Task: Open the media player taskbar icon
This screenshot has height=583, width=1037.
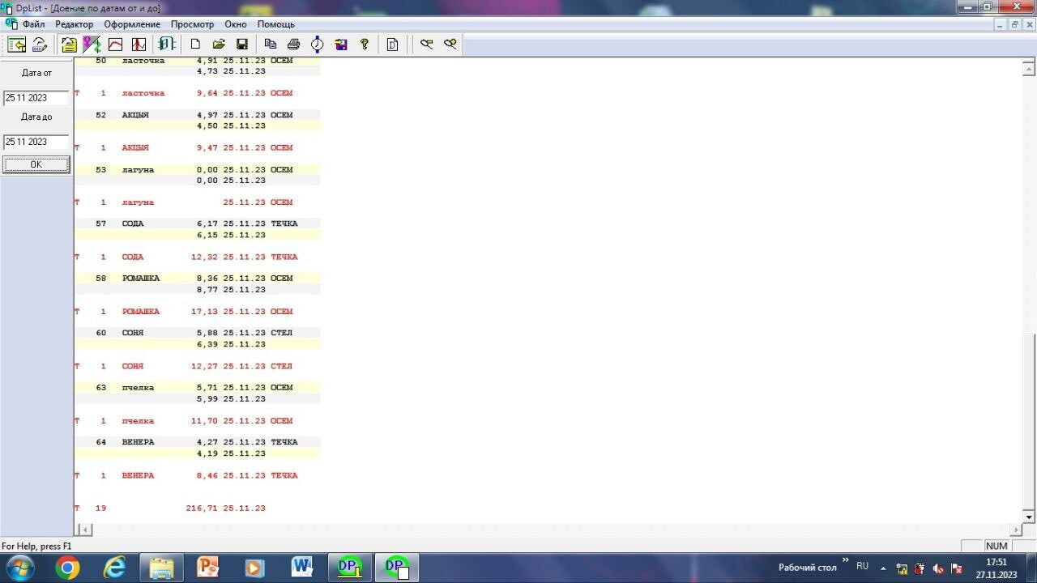Action: click(x=255, y=568)
